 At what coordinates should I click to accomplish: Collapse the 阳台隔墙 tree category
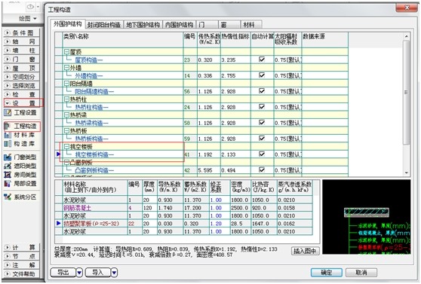click(x=66, y=84)
